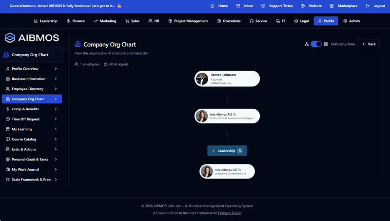Image resolution: width=390 pixels, height=221 pixels.
Task: Click the My Learning document icon
Action: click(x=8, y=129)
